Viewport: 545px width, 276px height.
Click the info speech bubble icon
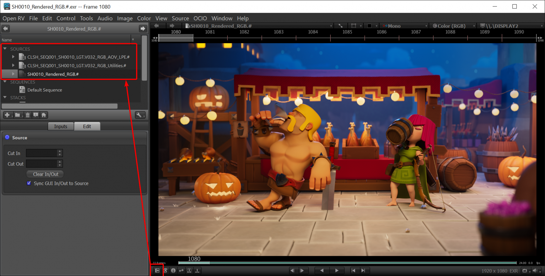[36, 115]
